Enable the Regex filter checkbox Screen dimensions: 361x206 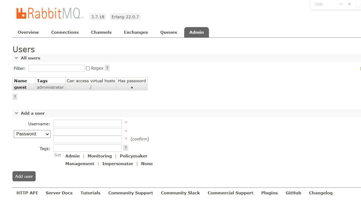[x=88, y=68]
